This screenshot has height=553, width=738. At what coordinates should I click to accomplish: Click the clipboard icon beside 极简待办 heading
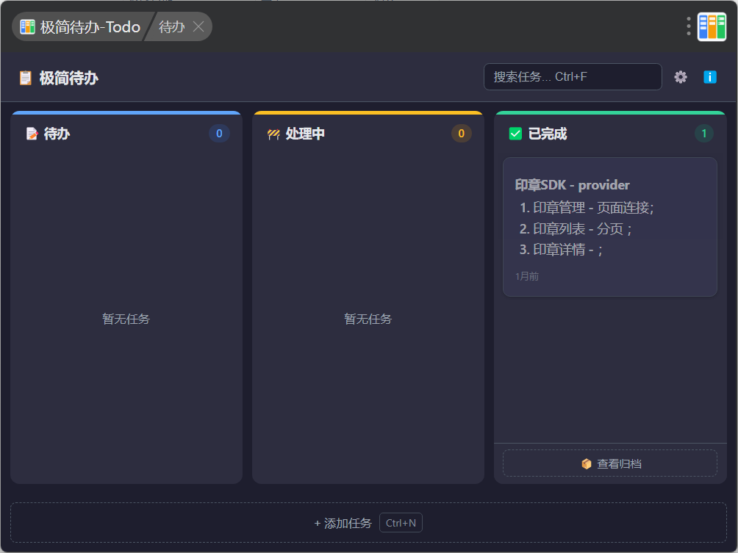click(x=26, y=78)
